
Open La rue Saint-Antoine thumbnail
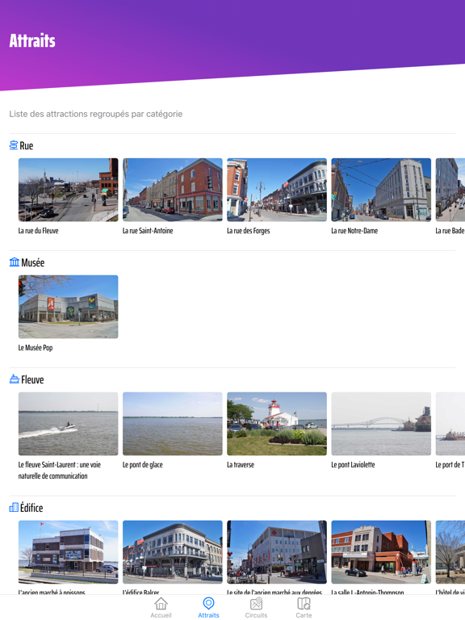tap(173, 190)
